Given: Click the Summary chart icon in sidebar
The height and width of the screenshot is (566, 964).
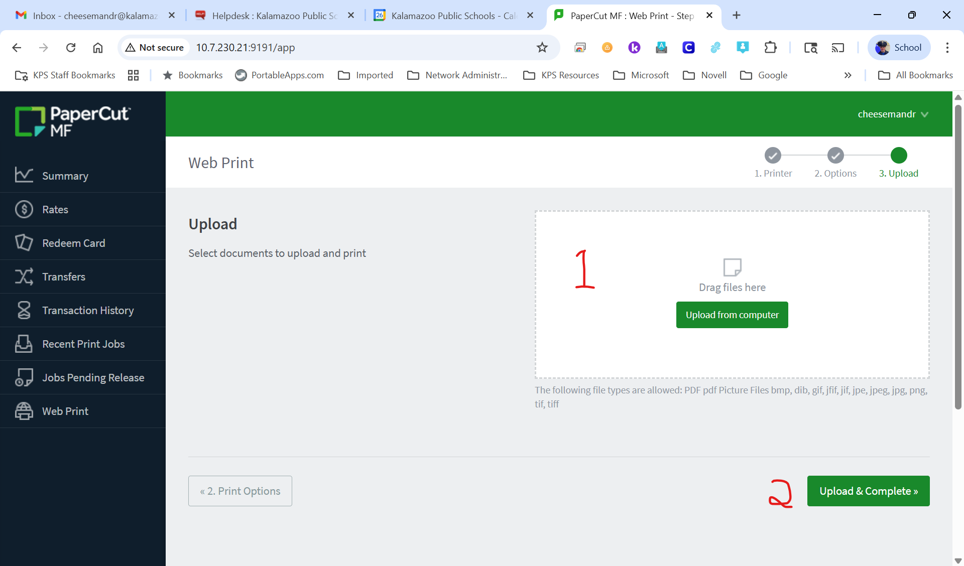Looking at the screenshot, I should point(24,175).
